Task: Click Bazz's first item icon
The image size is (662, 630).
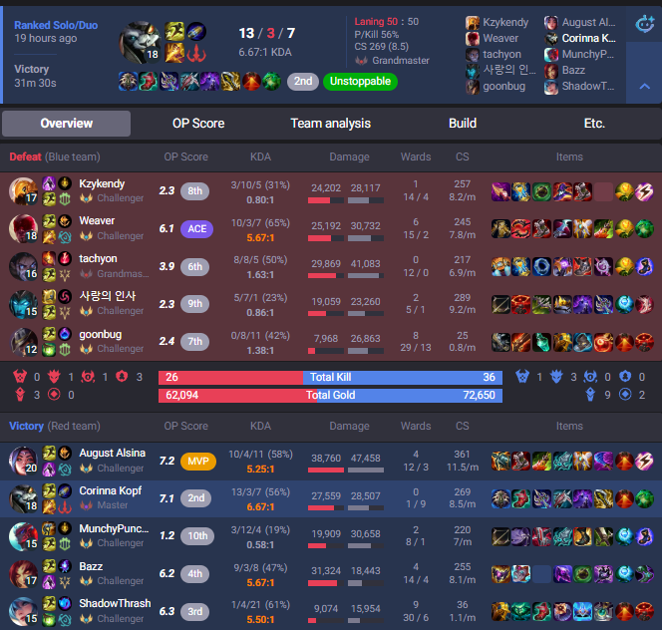Action: 500,574
